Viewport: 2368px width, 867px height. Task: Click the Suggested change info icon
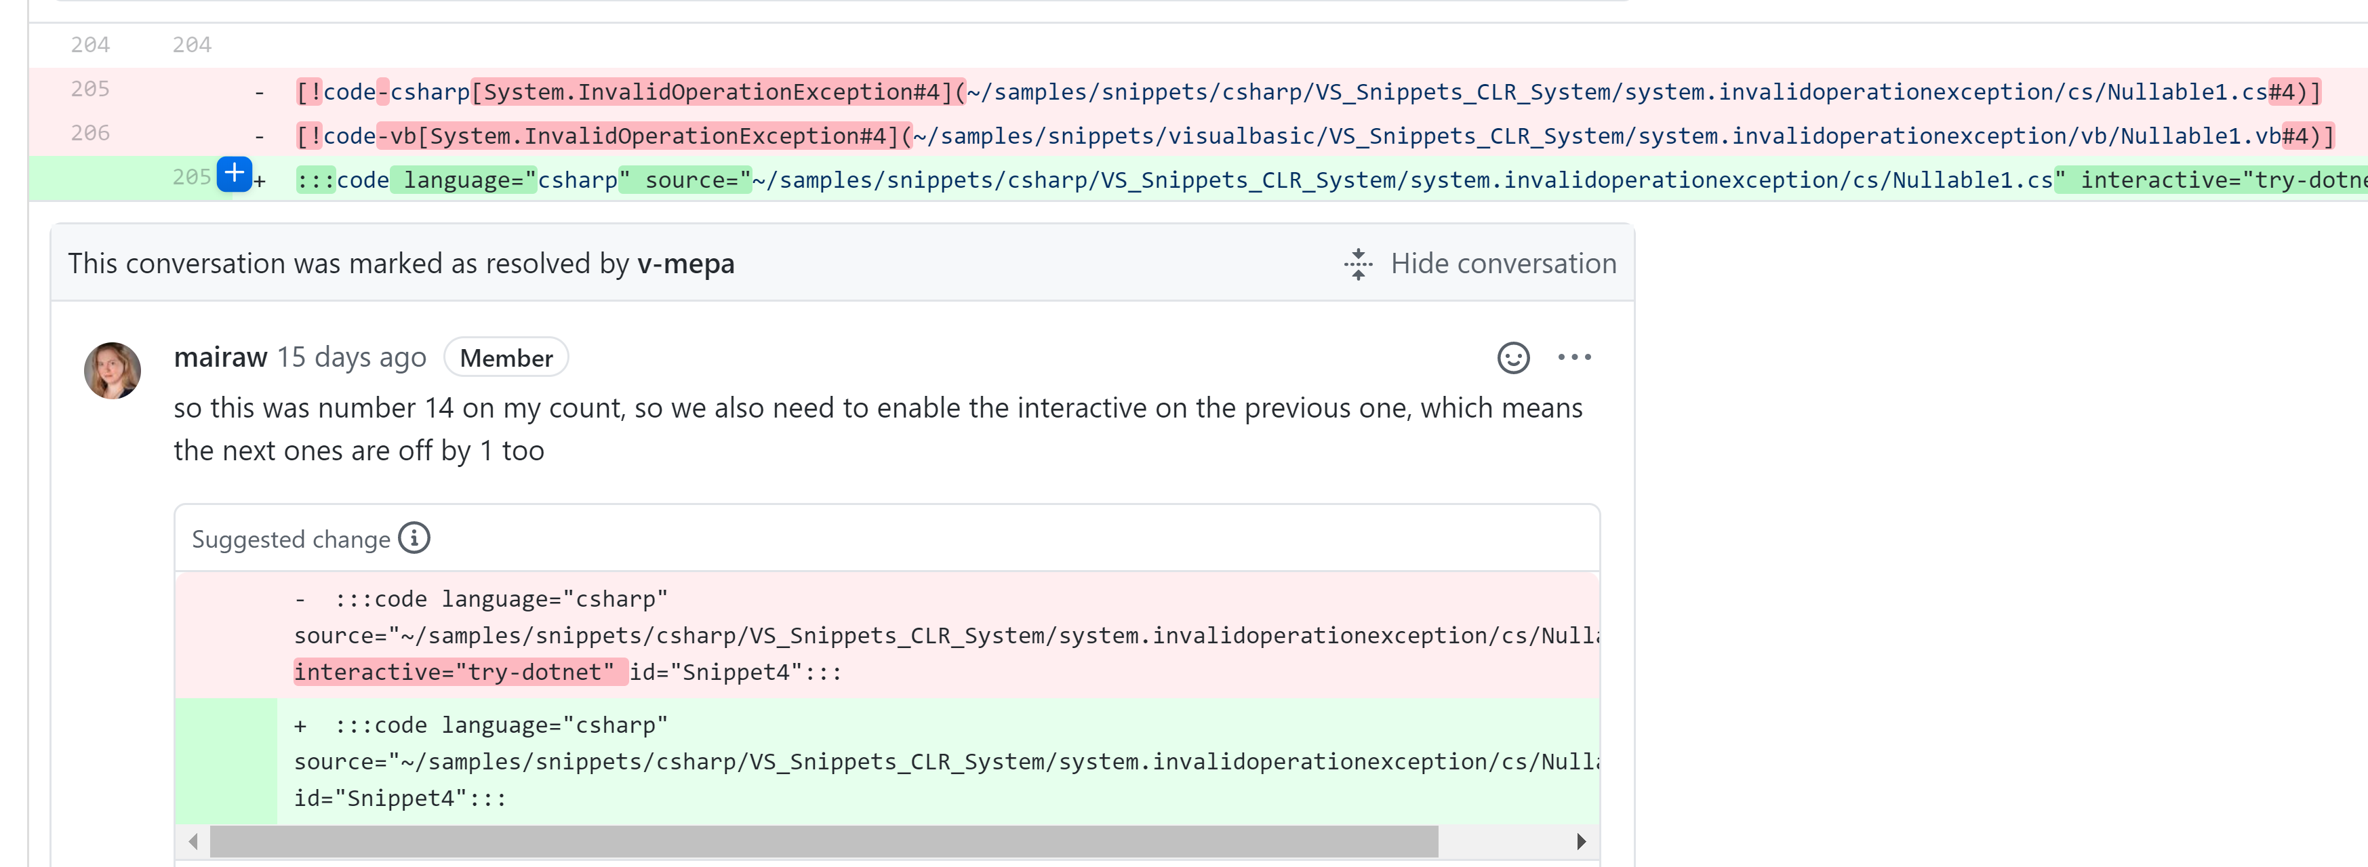coord(415,538)
